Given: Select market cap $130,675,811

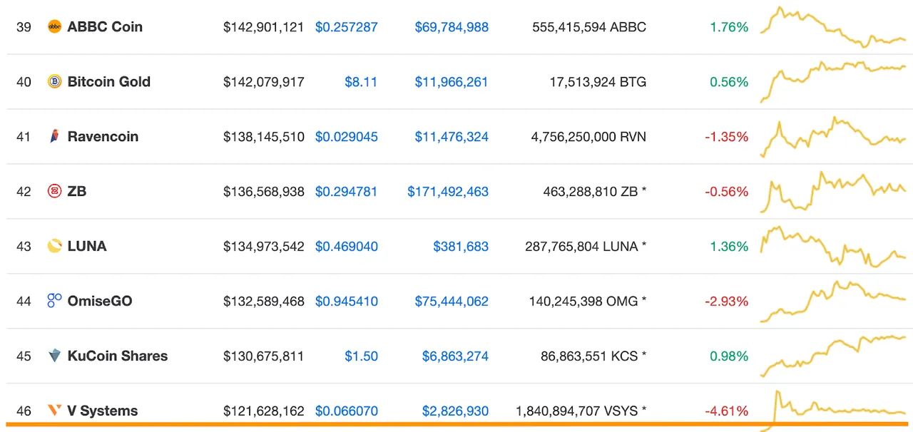Looking at the screenshot, I should [264, 356].
